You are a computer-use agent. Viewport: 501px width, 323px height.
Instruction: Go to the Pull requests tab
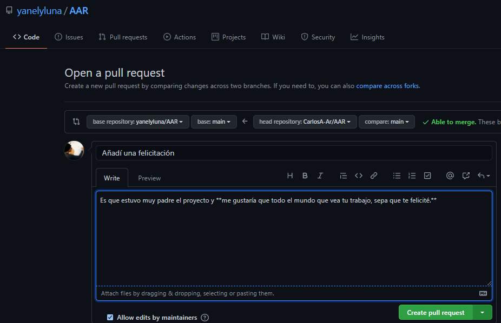pos(123,37)
